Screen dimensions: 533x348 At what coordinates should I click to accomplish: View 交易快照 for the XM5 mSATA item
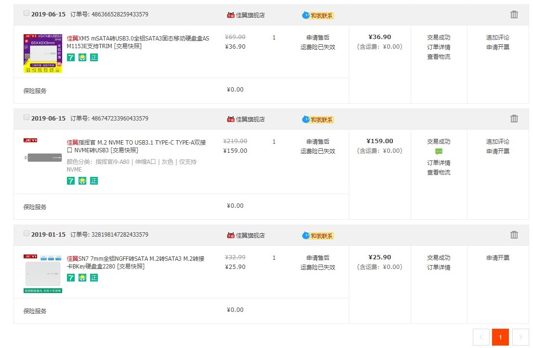click(128, 46)
